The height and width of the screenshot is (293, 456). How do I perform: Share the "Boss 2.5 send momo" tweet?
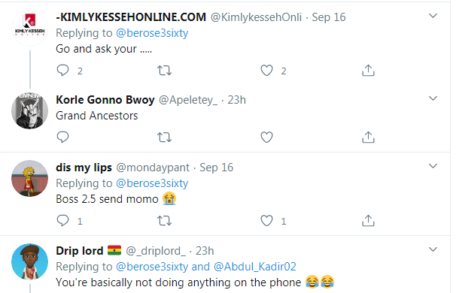(x=368, y=221)
